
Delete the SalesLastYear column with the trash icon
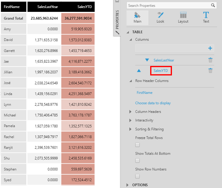pyautogui.click(x=210, y=60)
